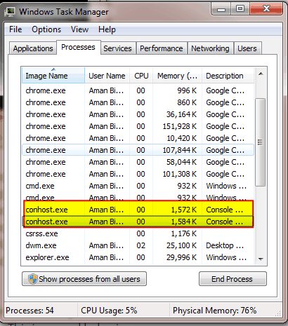
Task: Select the explorer.exe process row
Action: (138, 257)
